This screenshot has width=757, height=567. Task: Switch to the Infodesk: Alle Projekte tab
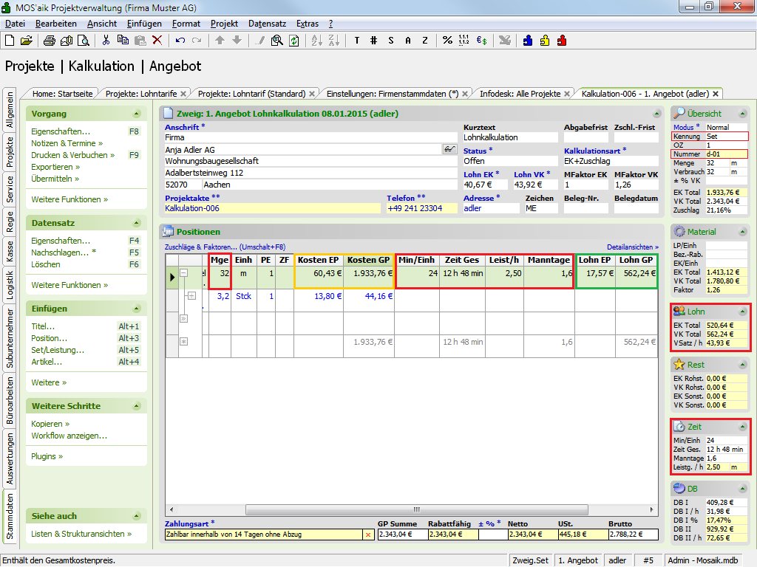point(520,94)
